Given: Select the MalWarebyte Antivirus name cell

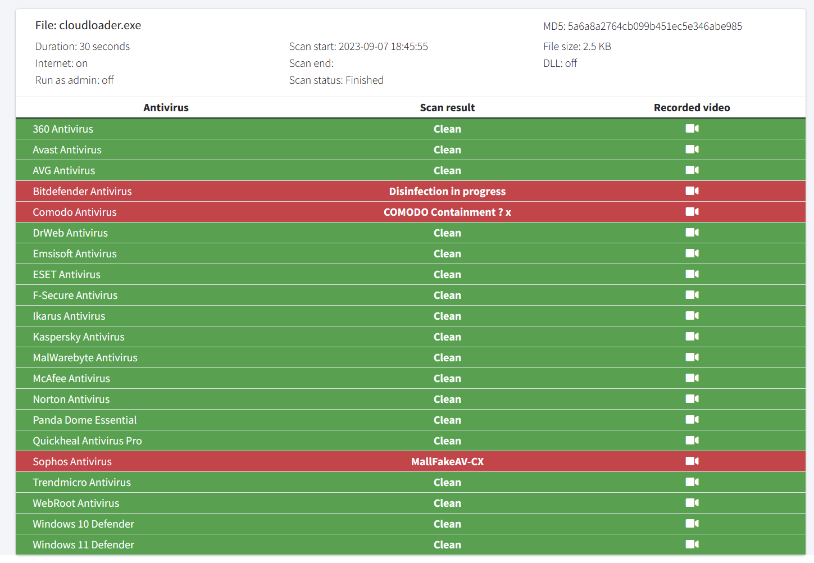Looking at the screenshot, I should tap(85, 357).
